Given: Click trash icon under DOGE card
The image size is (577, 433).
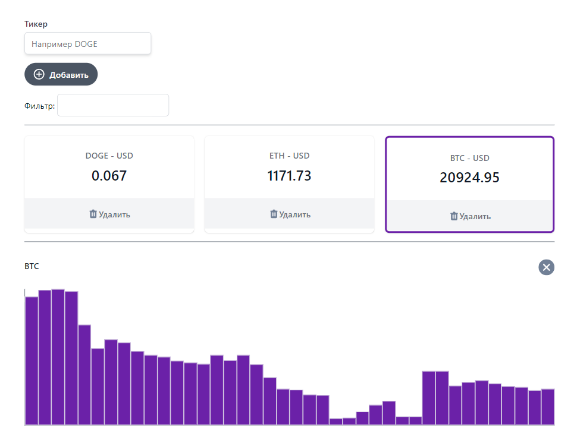Looking at the screenshot, I should point(93,214).
